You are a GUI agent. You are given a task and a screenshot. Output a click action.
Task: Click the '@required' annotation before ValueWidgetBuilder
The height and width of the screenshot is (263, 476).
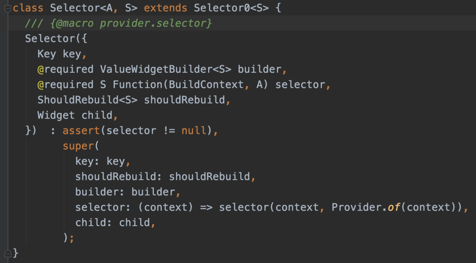pyautogui.click(x=65, y=70)
